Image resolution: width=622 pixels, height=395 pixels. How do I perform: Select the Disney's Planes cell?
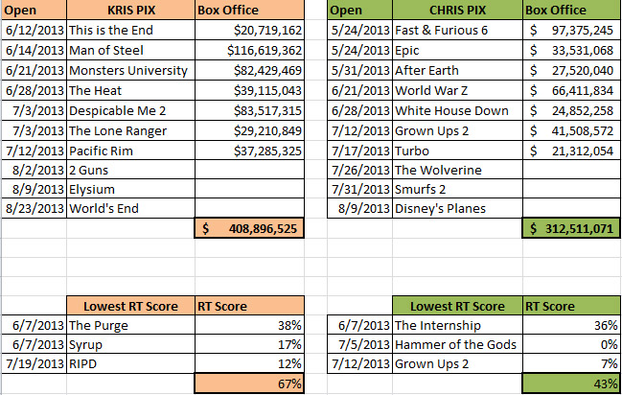pos(457,208)
